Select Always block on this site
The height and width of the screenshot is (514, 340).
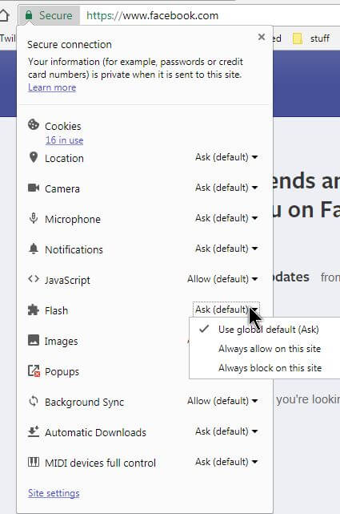pyautogui.click(x=270, y=368)
